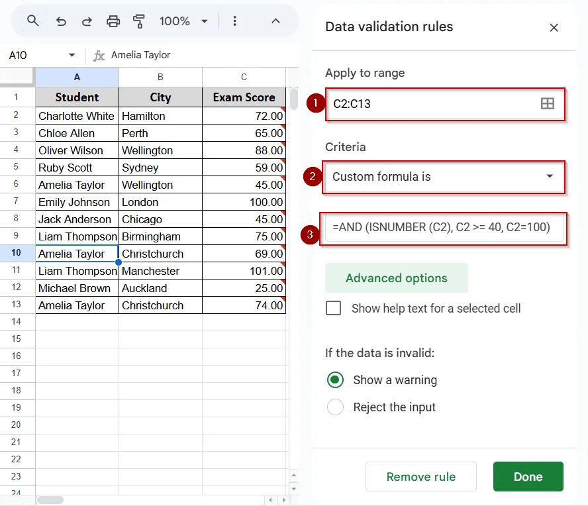Click the Student header cell
The height and width of the screenshot is (506, 588).
click(x=77, y=97)
